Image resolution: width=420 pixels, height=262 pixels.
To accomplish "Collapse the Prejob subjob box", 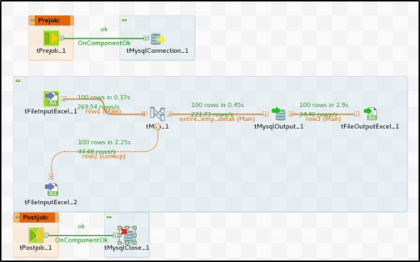I will tap(33, 20).
